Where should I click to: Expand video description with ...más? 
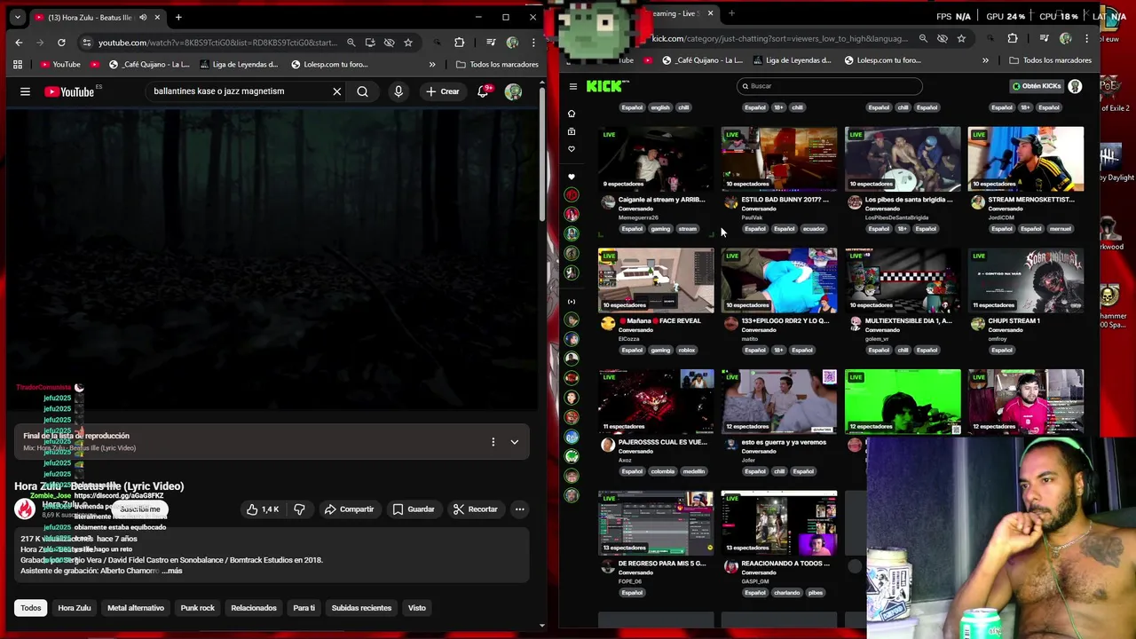coord(172,571)
